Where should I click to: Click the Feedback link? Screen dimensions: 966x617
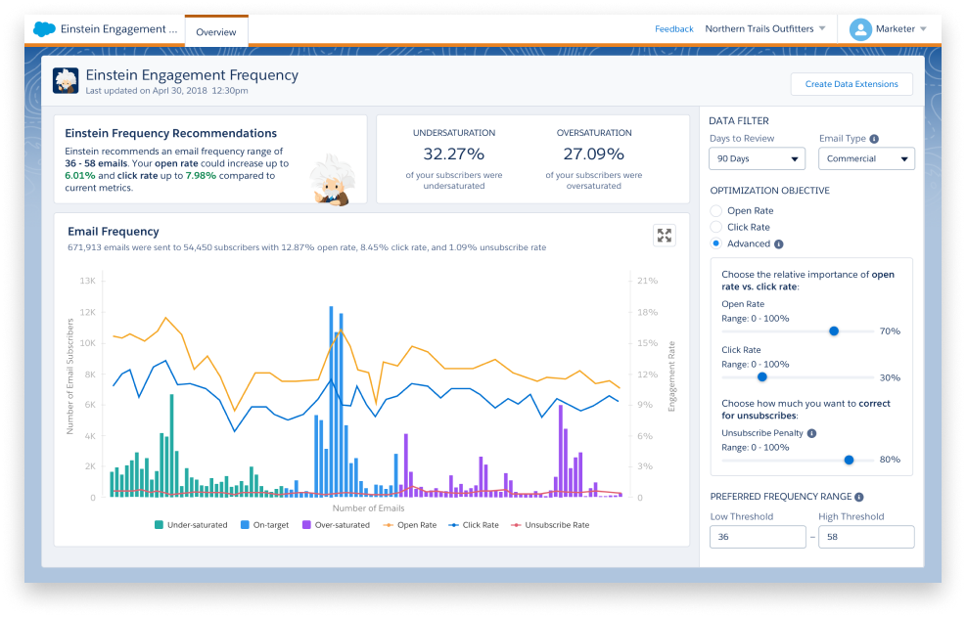(674, 29)
